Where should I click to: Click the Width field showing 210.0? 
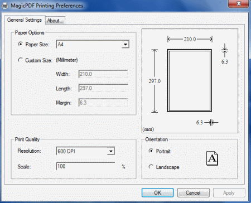tap(103, 74)
